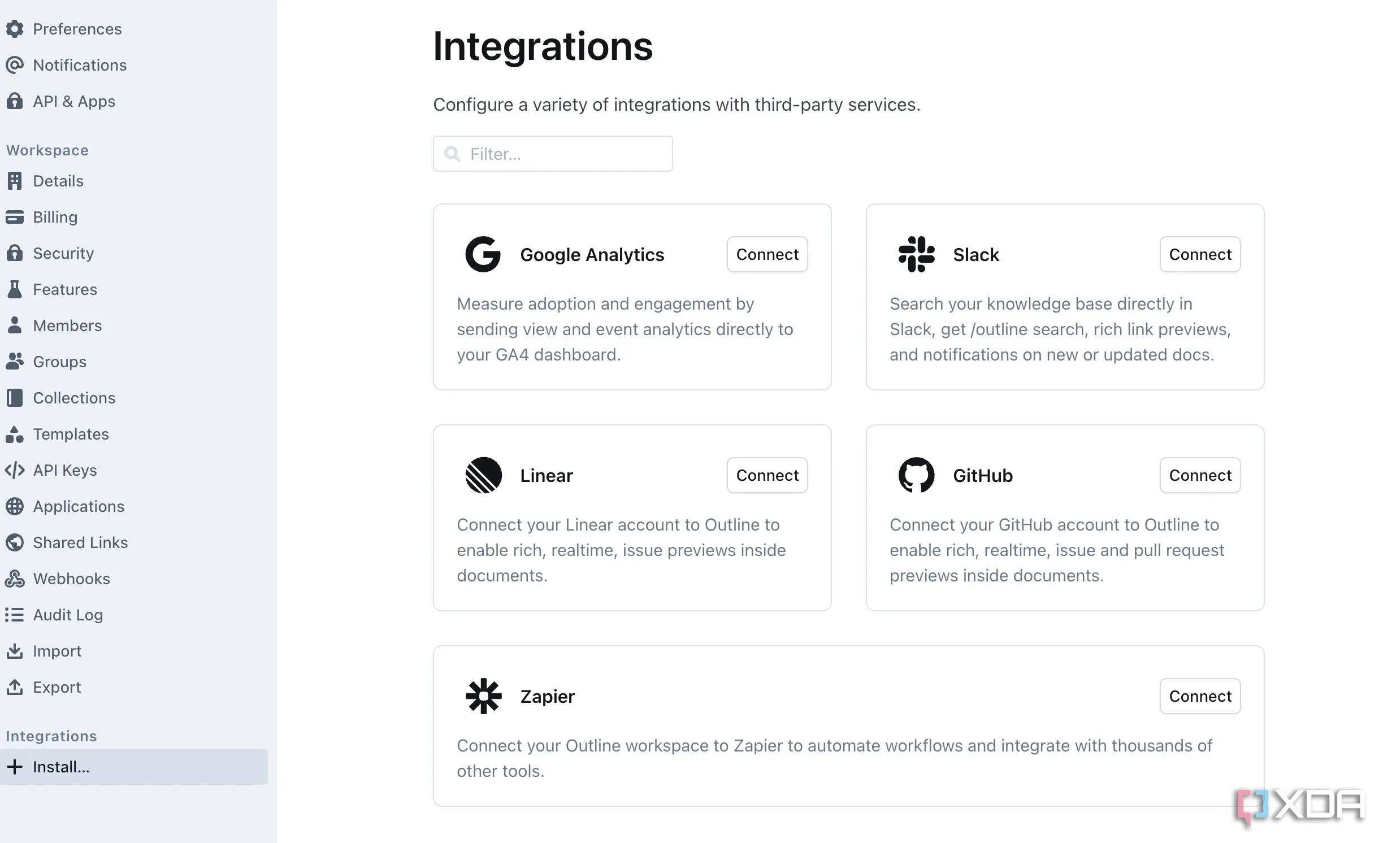Click the API Keys code icon

click(15, 470)
